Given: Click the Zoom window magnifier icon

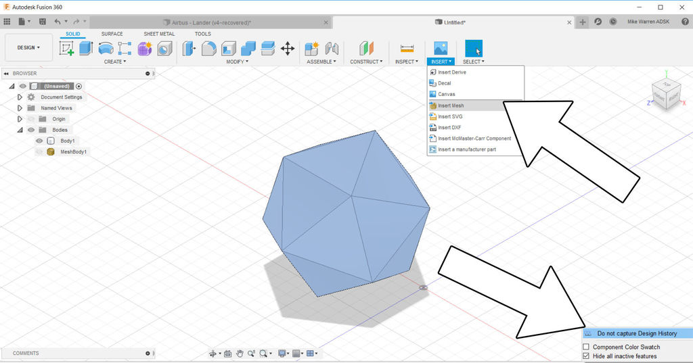Looking at the screenshot, I should [263, 354].
